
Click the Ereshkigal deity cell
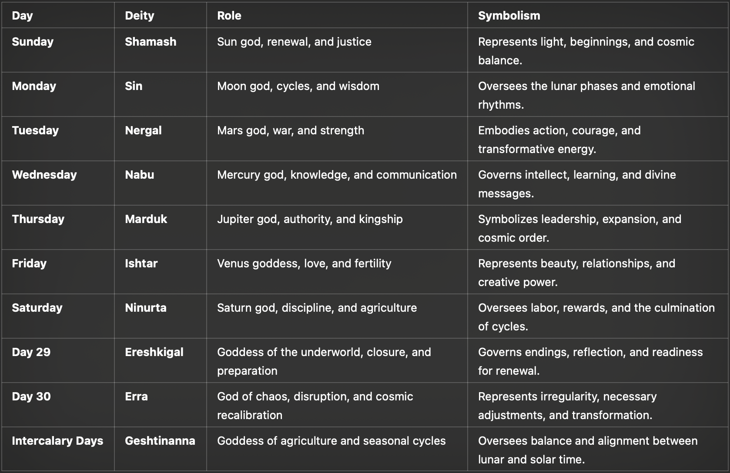tap(154, 352)
